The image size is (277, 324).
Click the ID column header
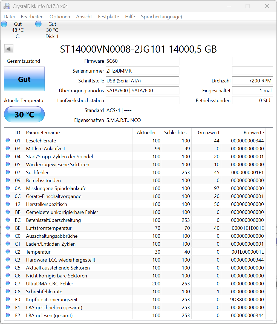pos(18,133)
